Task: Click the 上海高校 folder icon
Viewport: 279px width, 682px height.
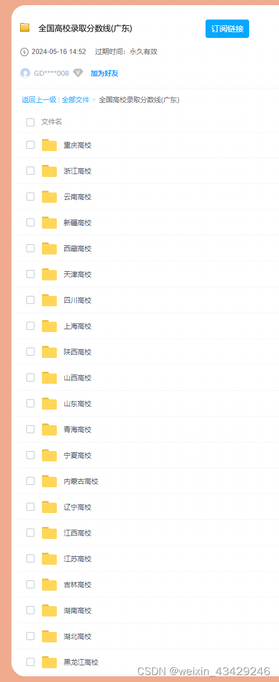Action: click(x=49, y=326)
